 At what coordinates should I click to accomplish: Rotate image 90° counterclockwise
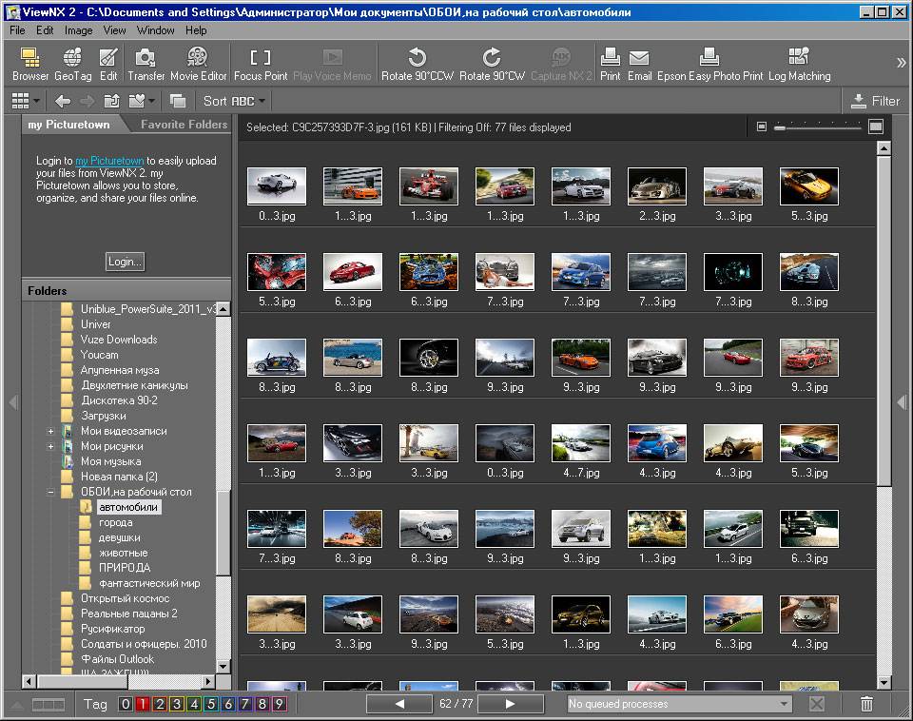418,64
